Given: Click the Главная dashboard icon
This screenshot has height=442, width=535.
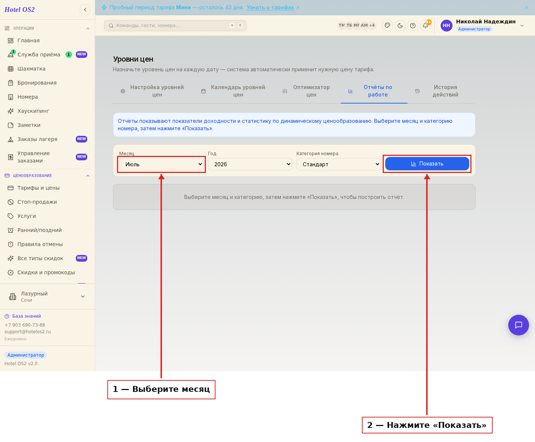Looking at the screenshot, I should (11, 40).
